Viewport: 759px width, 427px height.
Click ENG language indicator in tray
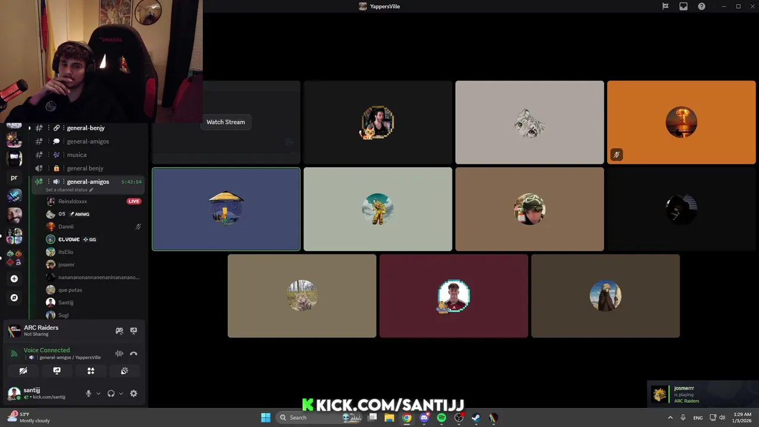698,418
